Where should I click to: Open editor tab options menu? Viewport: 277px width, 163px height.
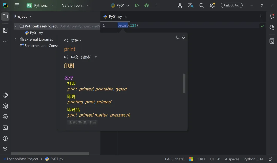pos(261,17)
